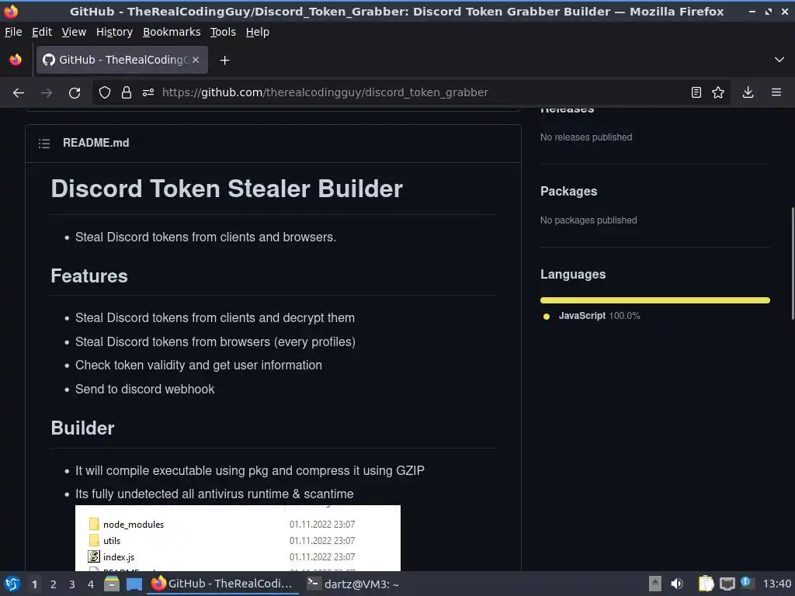The image size is (795, 596).
Task: Reload the GitHub page
Action: click(75, 93)
